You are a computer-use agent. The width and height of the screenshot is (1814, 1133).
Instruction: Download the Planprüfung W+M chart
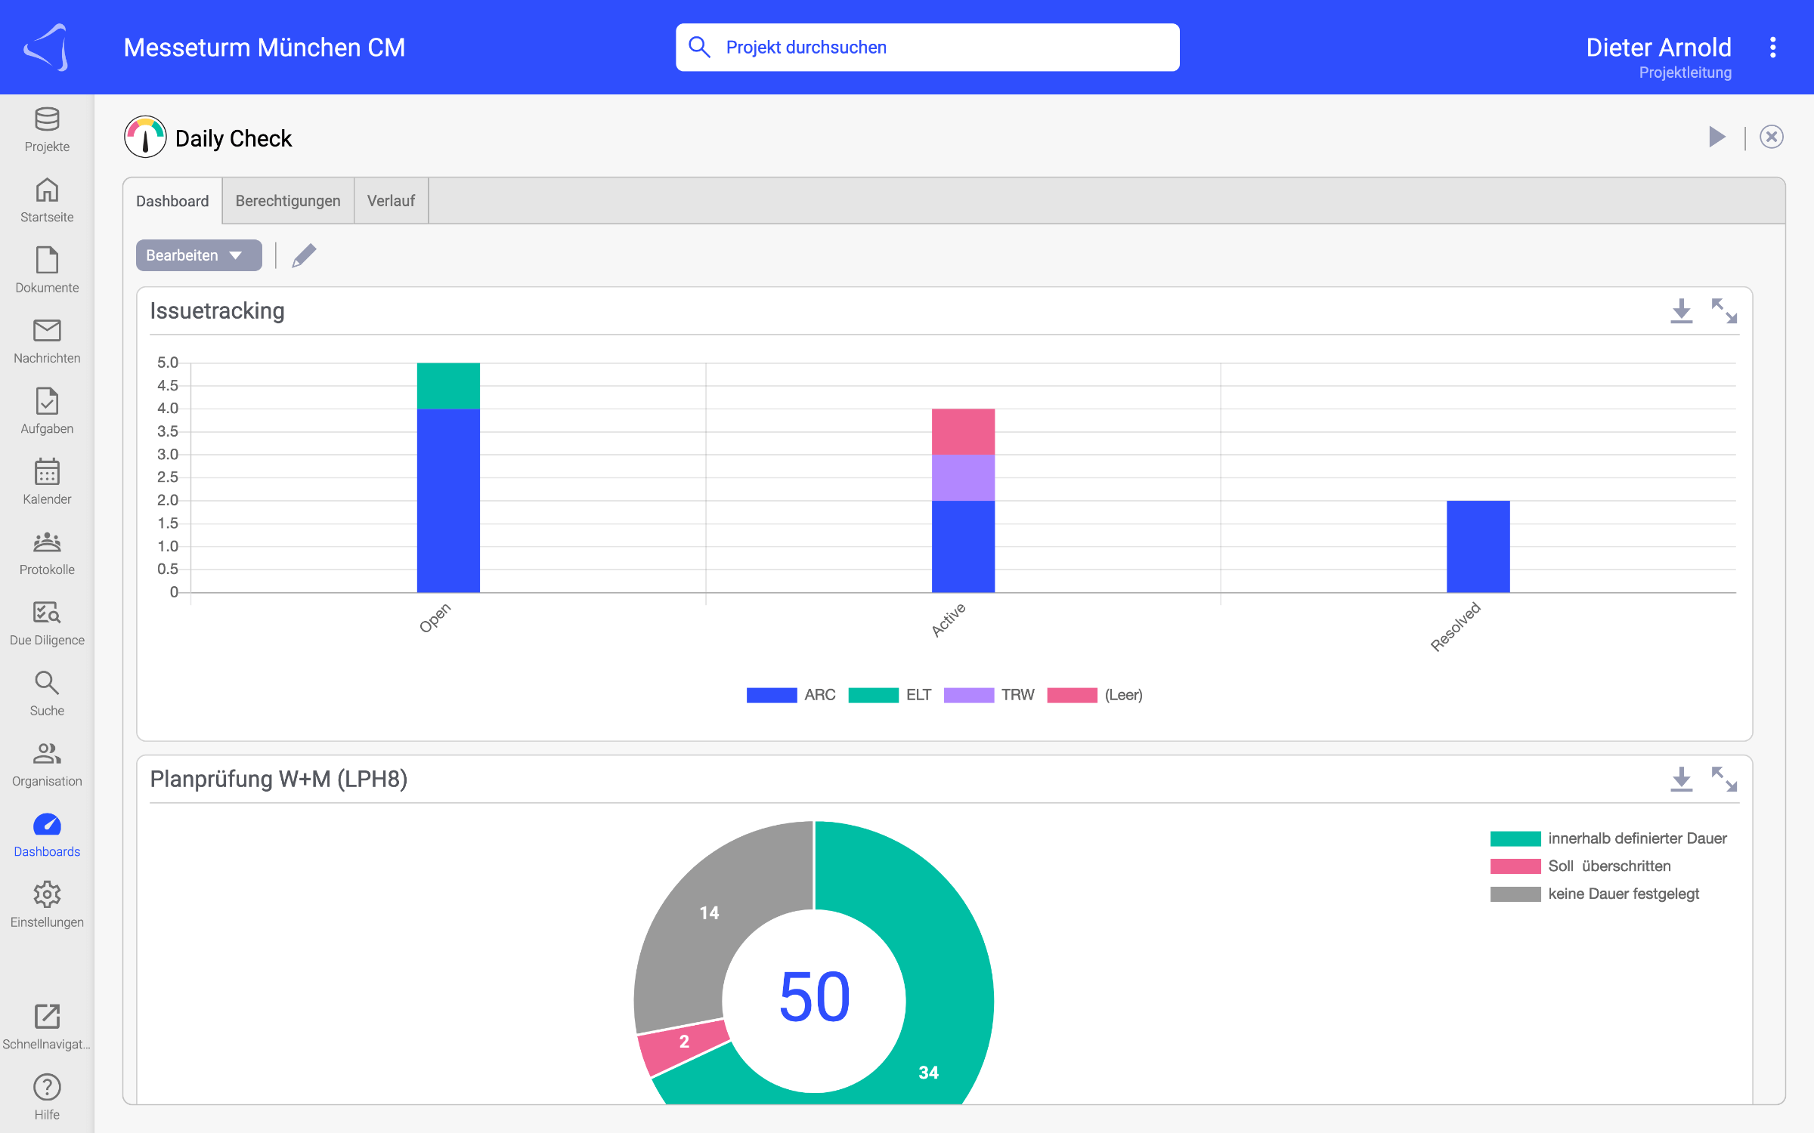pos(1682,779)
